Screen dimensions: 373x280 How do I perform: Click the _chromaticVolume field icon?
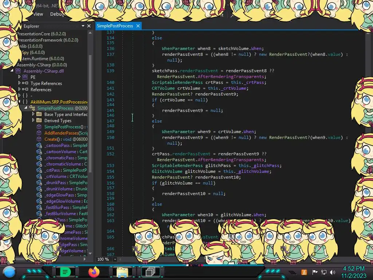click(x=39, y=164)
